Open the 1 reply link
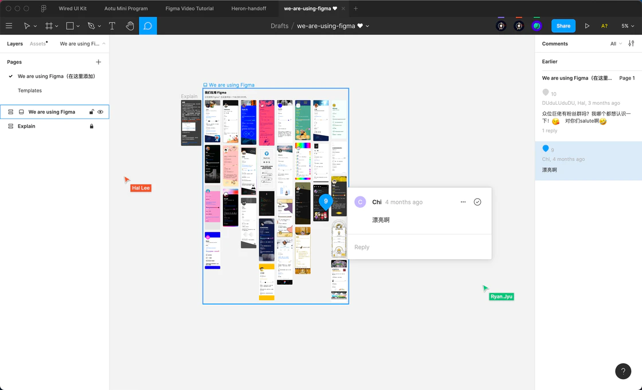642x390 pixels. [x=550, y=131]
